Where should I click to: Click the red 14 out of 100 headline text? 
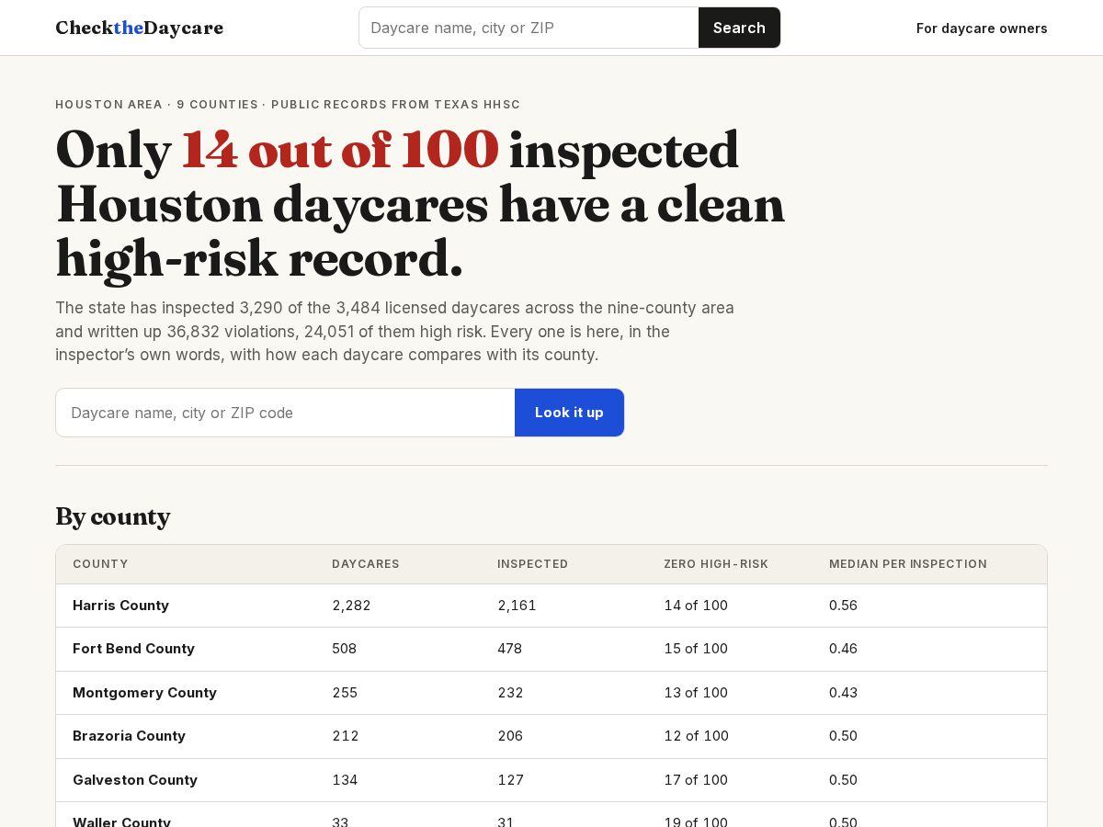coord(340,151)
